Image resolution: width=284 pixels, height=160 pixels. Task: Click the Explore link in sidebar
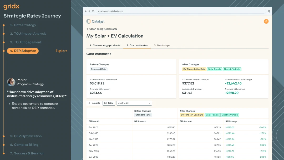(61, 51)
